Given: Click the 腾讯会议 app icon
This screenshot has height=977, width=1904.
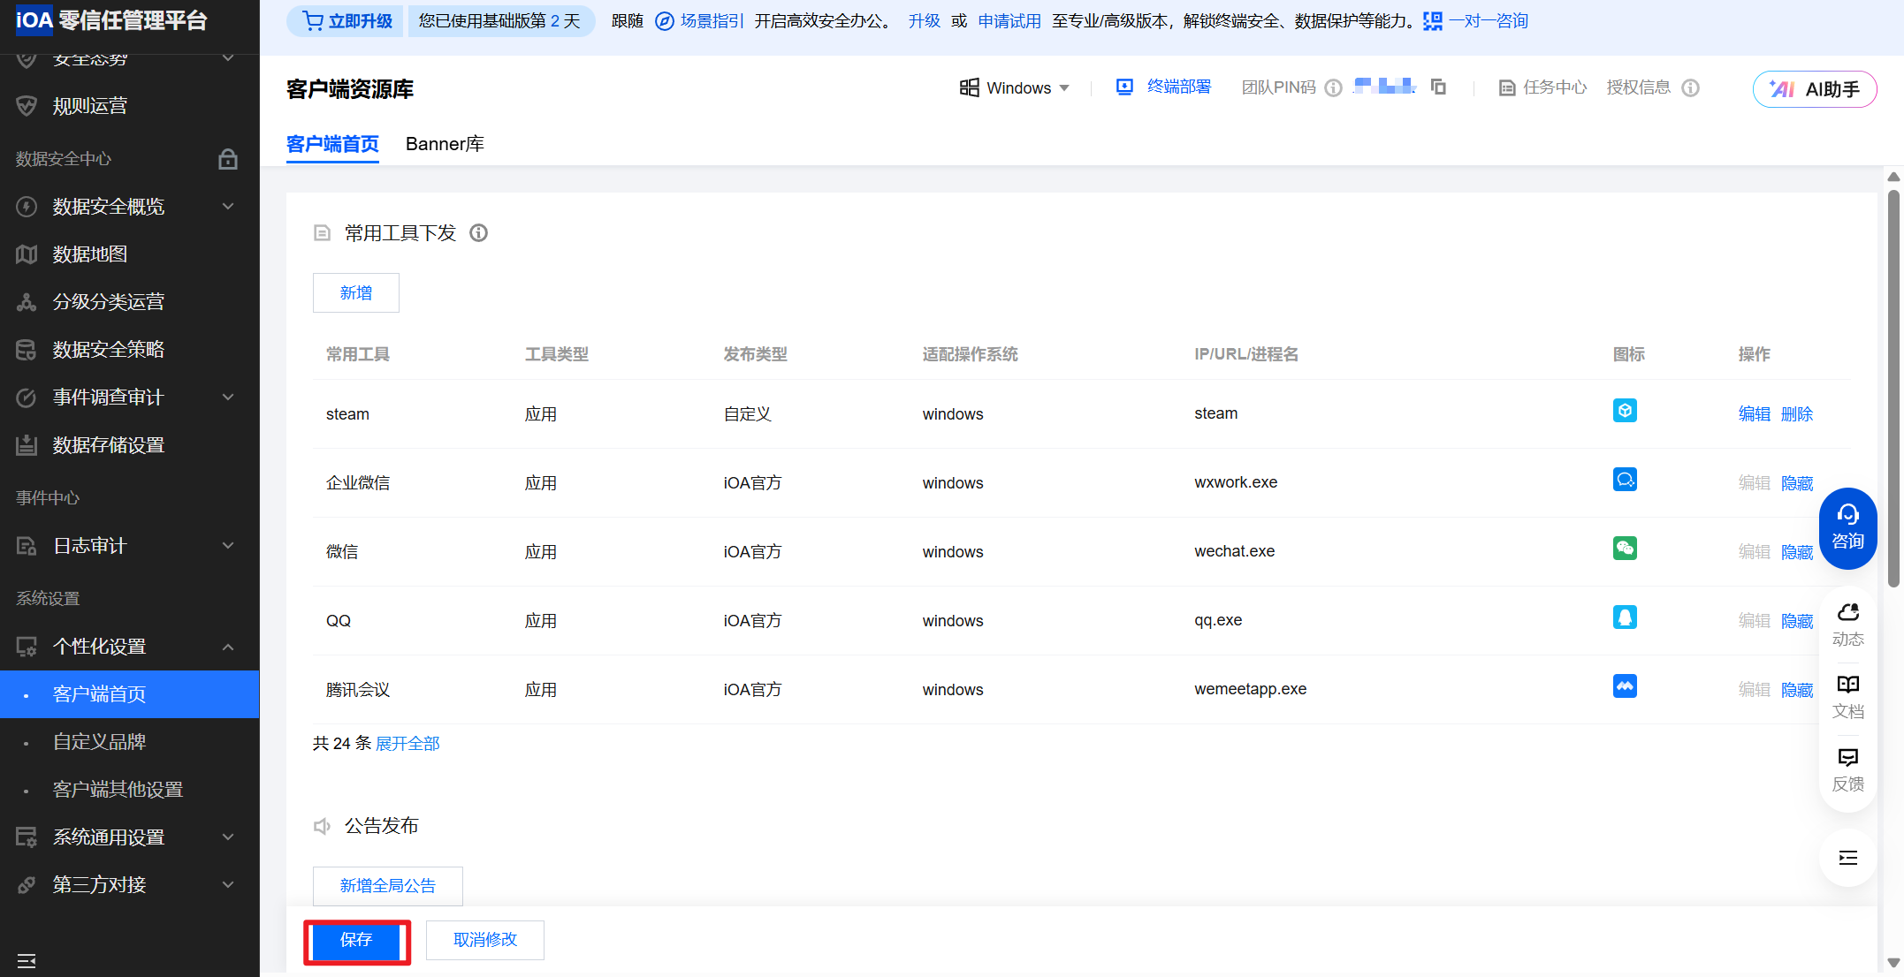Looking at the screenshot, I should [1625, 686].
